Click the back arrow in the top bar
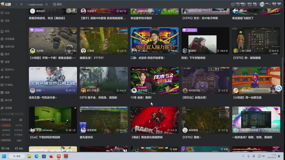This screenshot has height=160, width=285. (16, 4)
